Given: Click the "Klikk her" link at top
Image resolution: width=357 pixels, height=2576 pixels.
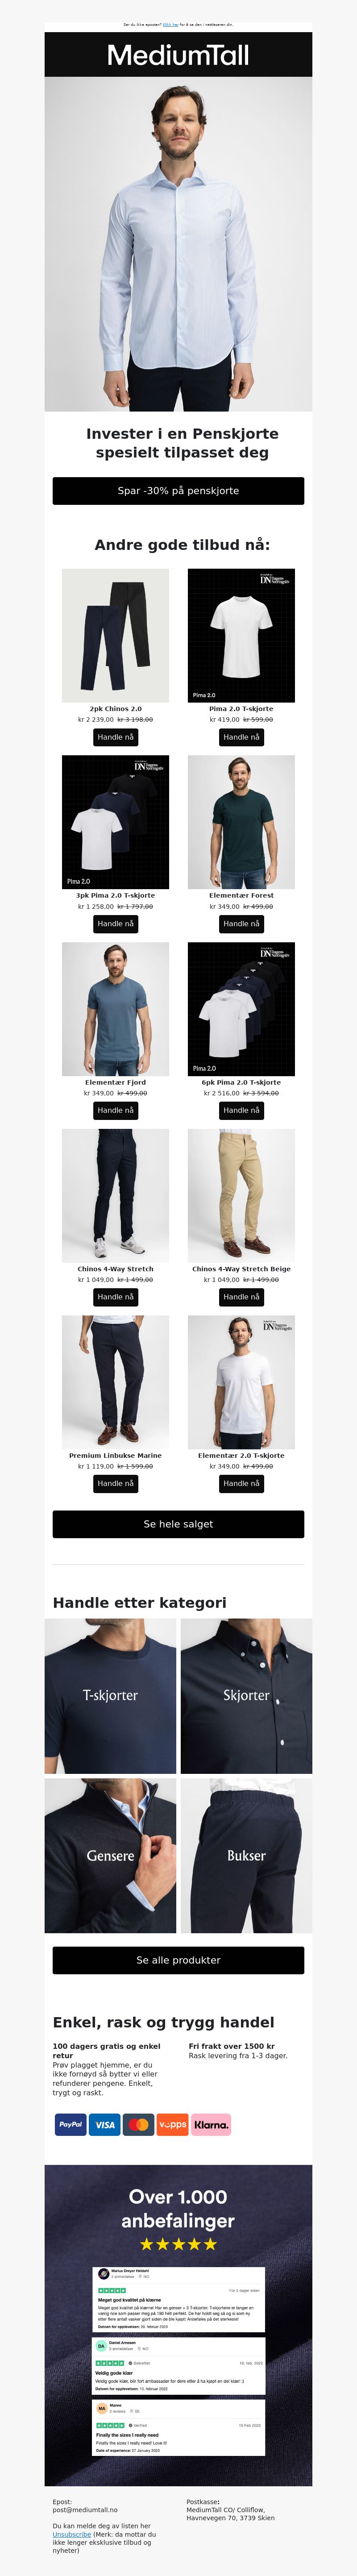Looking at the screenshot, I should tap(170, 24).
